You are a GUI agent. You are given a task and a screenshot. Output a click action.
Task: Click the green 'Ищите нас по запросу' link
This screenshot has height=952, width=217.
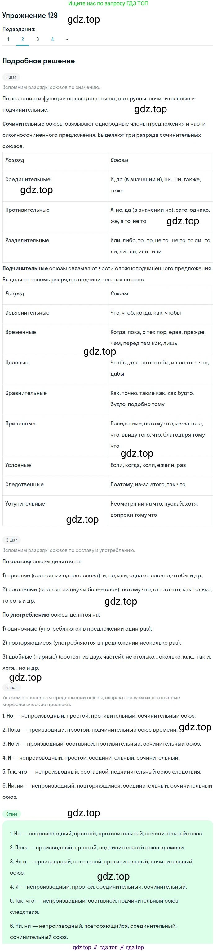108,3
